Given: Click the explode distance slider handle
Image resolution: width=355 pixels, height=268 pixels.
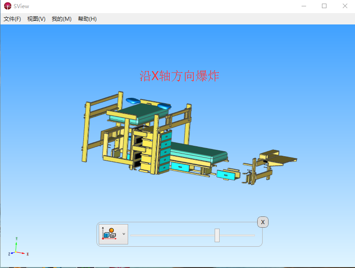Looking at the screenshot, I should (217, 235).
